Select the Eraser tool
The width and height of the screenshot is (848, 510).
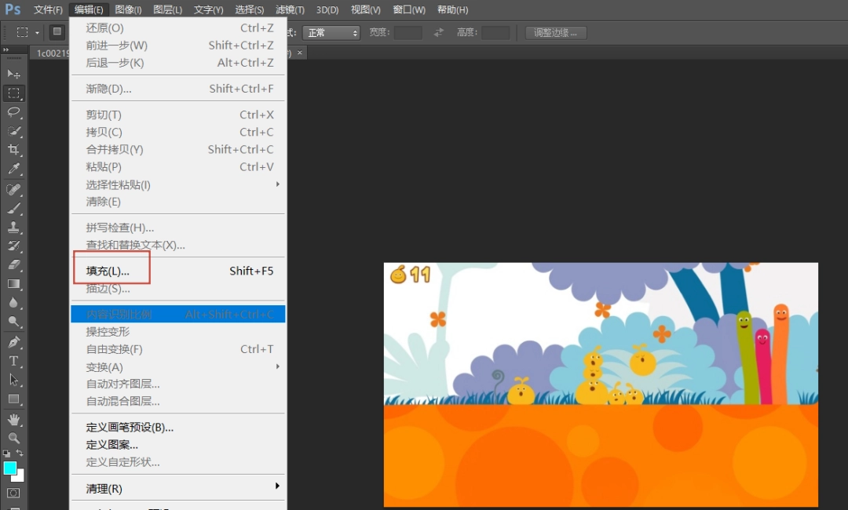pos(13,264)
